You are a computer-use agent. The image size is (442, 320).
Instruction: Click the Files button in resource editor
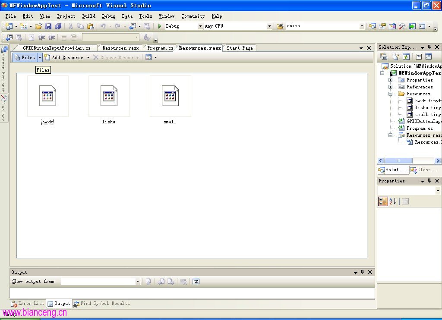pyautogui.click(x=25, y=57)
